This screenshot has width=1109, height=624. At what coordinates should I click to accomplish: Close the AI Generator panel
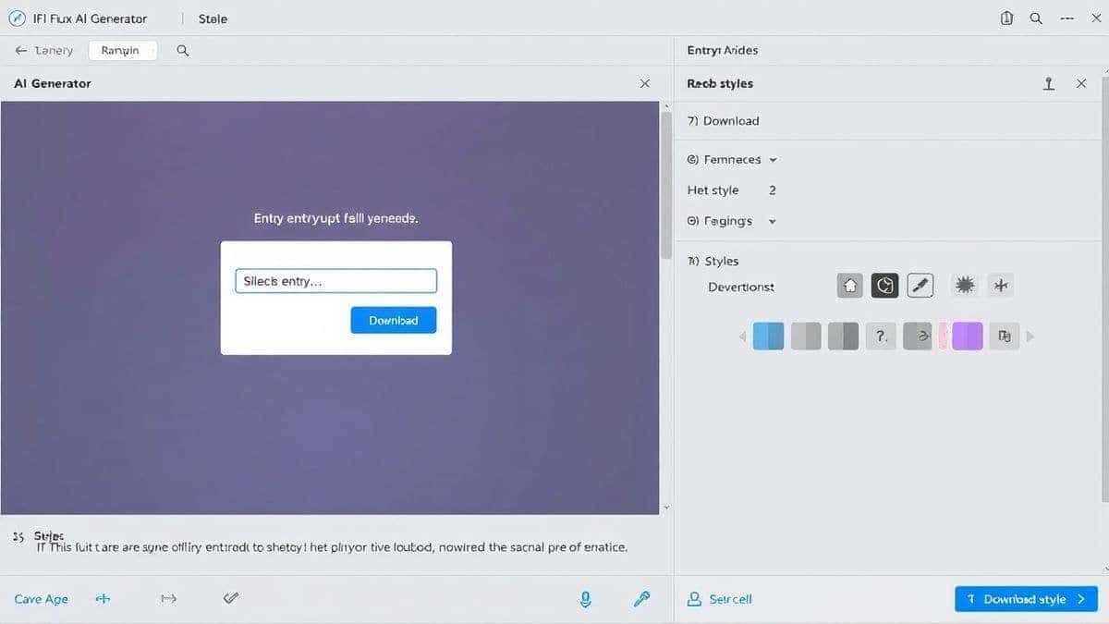[x=645, y=83]
